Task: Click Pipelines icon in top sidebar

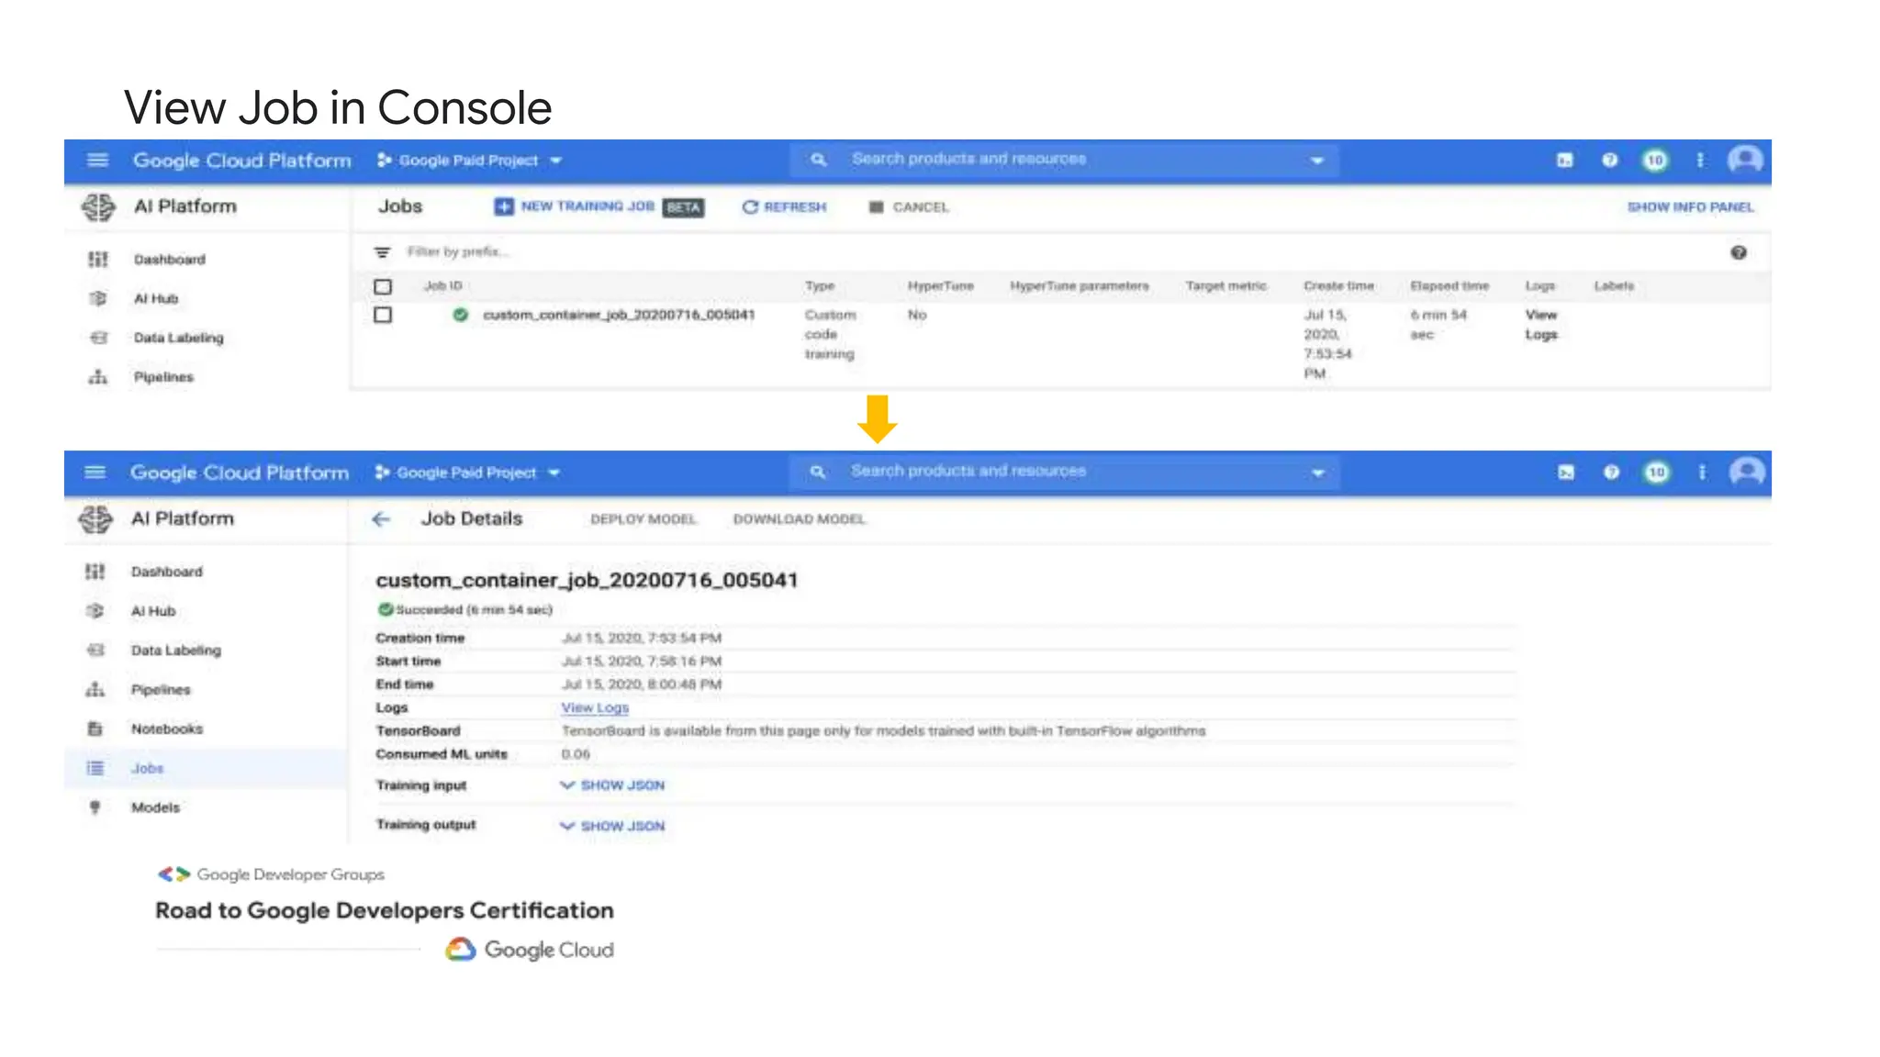Action: [x=97, y=377]
